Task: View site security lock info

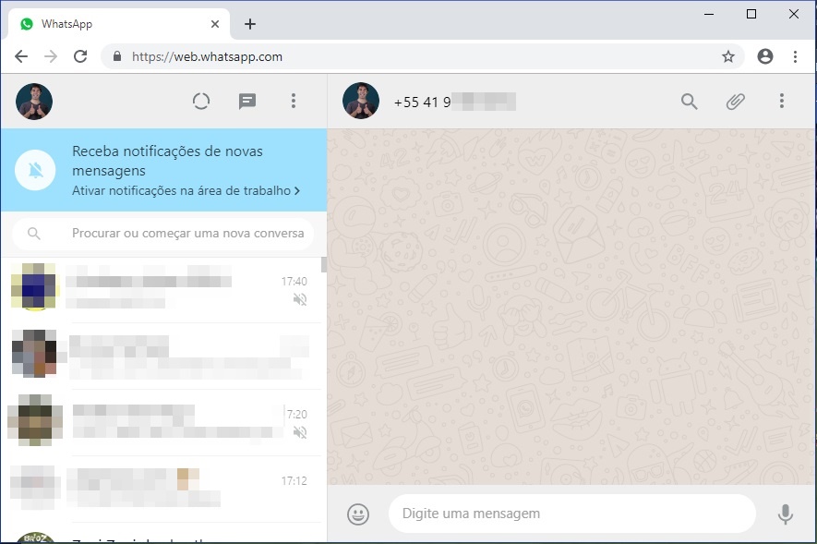Action: [117, 56]
